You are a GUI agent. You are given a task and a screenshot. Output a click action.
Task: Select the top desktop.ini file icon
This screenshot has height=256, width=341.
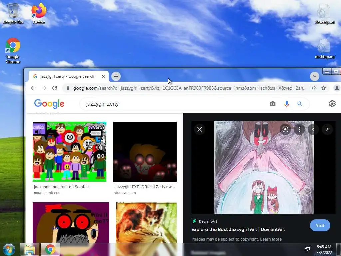click(x=324, y=13)
